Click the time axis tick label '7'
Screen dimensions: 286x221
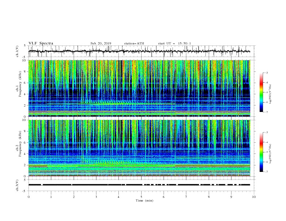[186, 197]
